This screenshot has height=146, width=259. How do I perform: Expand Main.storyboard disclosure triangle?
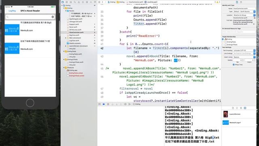[66, 38]
